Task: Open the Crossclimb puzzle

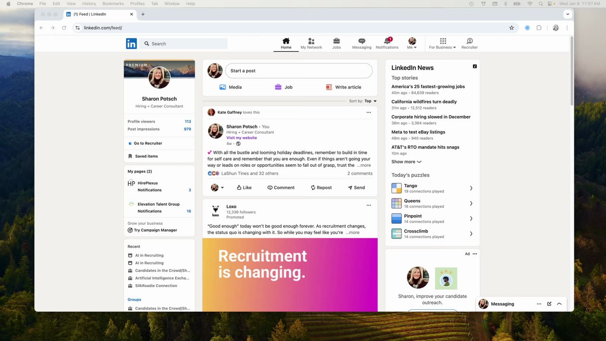Action: click(x=432, y=233)
